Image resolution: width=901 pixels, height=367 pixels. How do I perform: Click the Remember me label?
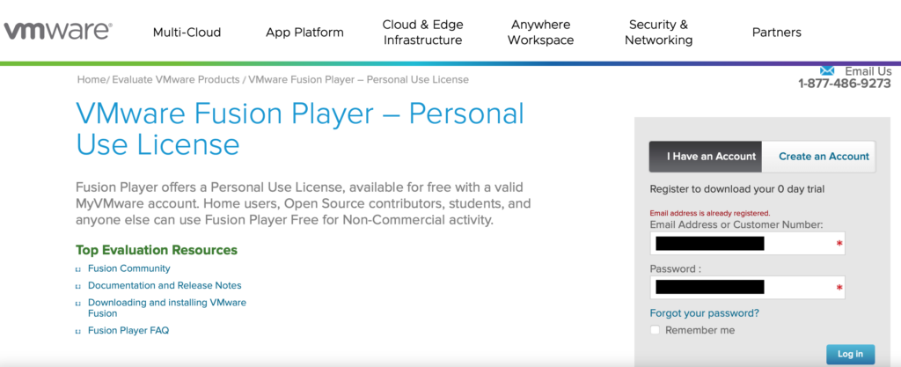700,330
